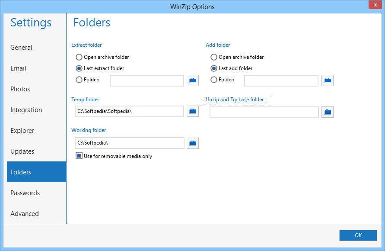Open the Updates settings page
The image size is (385, 251).
point(37,151)
